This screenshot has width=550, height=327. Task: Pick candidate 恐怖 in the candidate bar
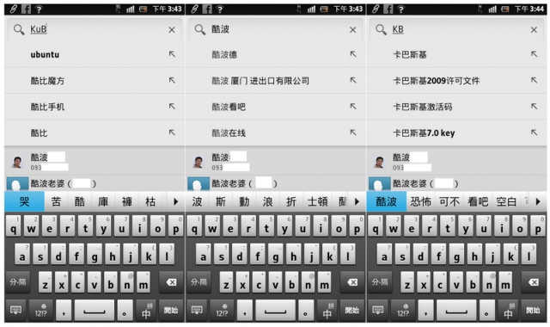[420, 201]
